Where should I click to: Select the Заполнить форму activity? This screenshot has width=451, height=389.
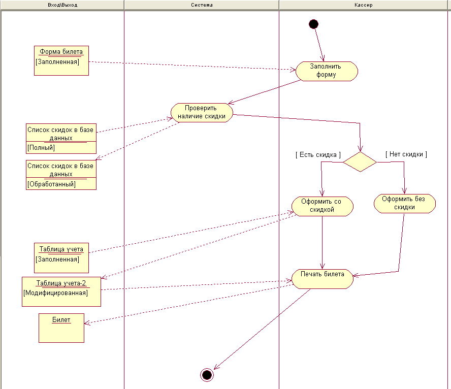point(327,71)
